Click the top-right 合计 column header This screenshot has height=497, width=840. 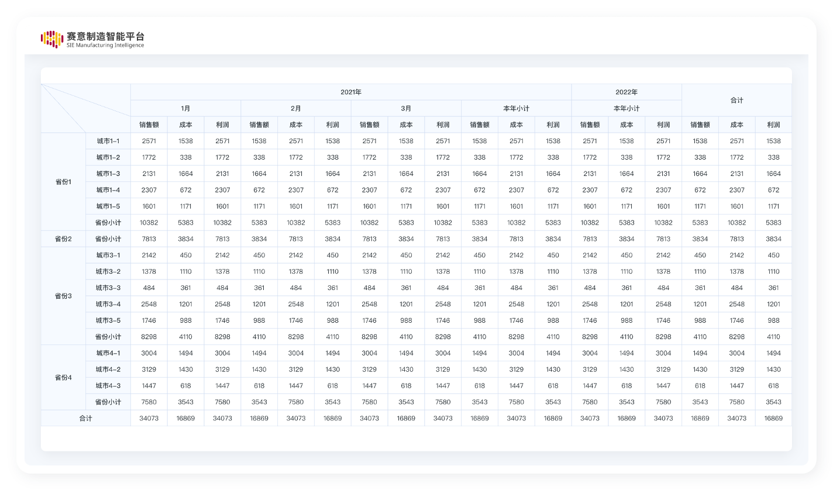736,101
